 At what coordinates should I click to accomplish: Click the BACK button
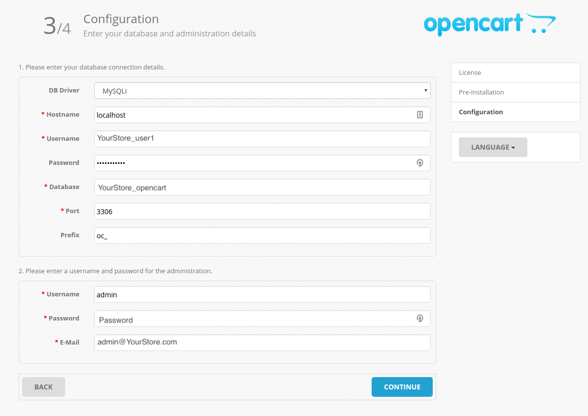[x=43, y=387]
